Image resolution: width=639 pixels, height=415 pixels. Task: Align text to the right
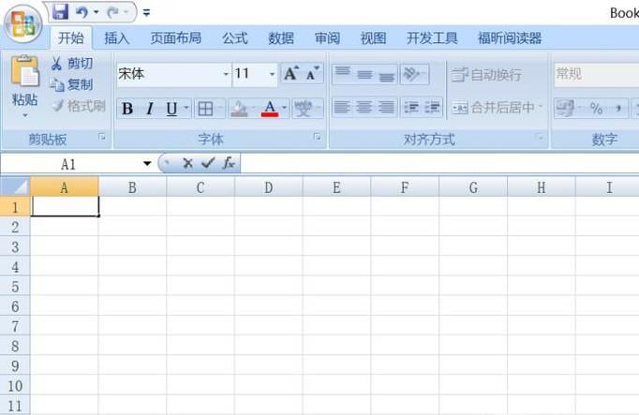tap(386, 108)
